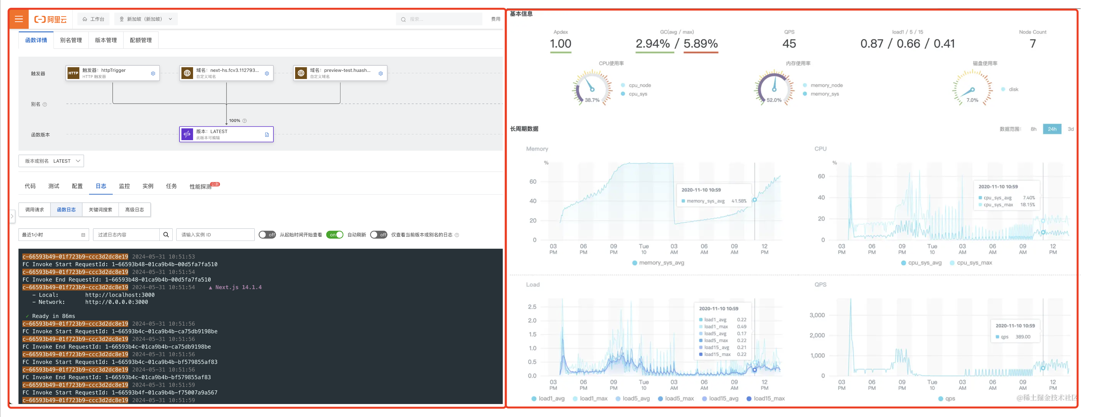Click the Aliyun logo

[x=51, y=19]
